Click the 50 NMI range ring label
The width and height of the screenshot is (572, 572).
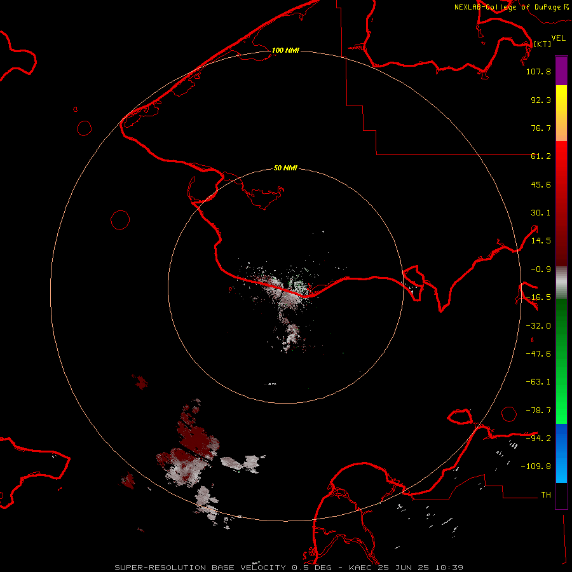click(x=285, y=168)
